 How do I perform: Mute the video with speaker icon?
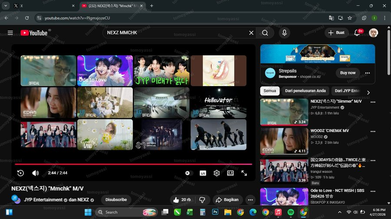coord(36,173)
